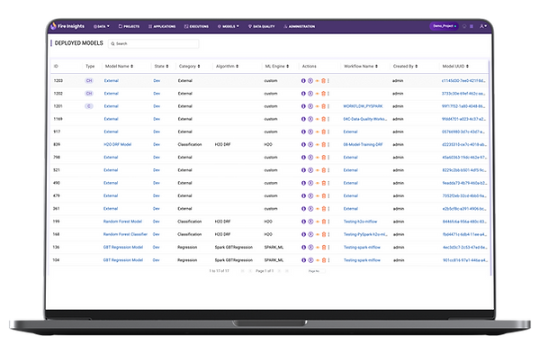Image resolution: width=539 pixels, height=354 pixels.
Task: Click the C type badge in row 1201
Action: [x=89, y=106]
